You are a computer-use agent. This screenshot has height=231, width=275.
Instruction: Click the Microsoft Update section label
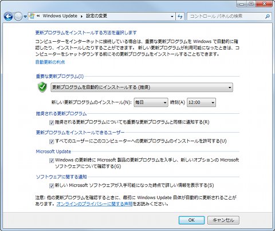click(53, 152)
